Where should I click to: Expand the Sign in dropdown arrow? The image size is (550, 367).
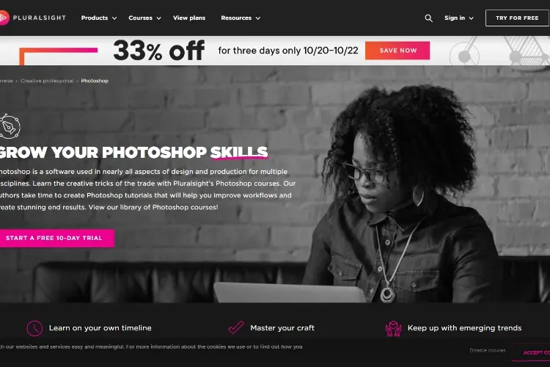[x=471, y=18]
